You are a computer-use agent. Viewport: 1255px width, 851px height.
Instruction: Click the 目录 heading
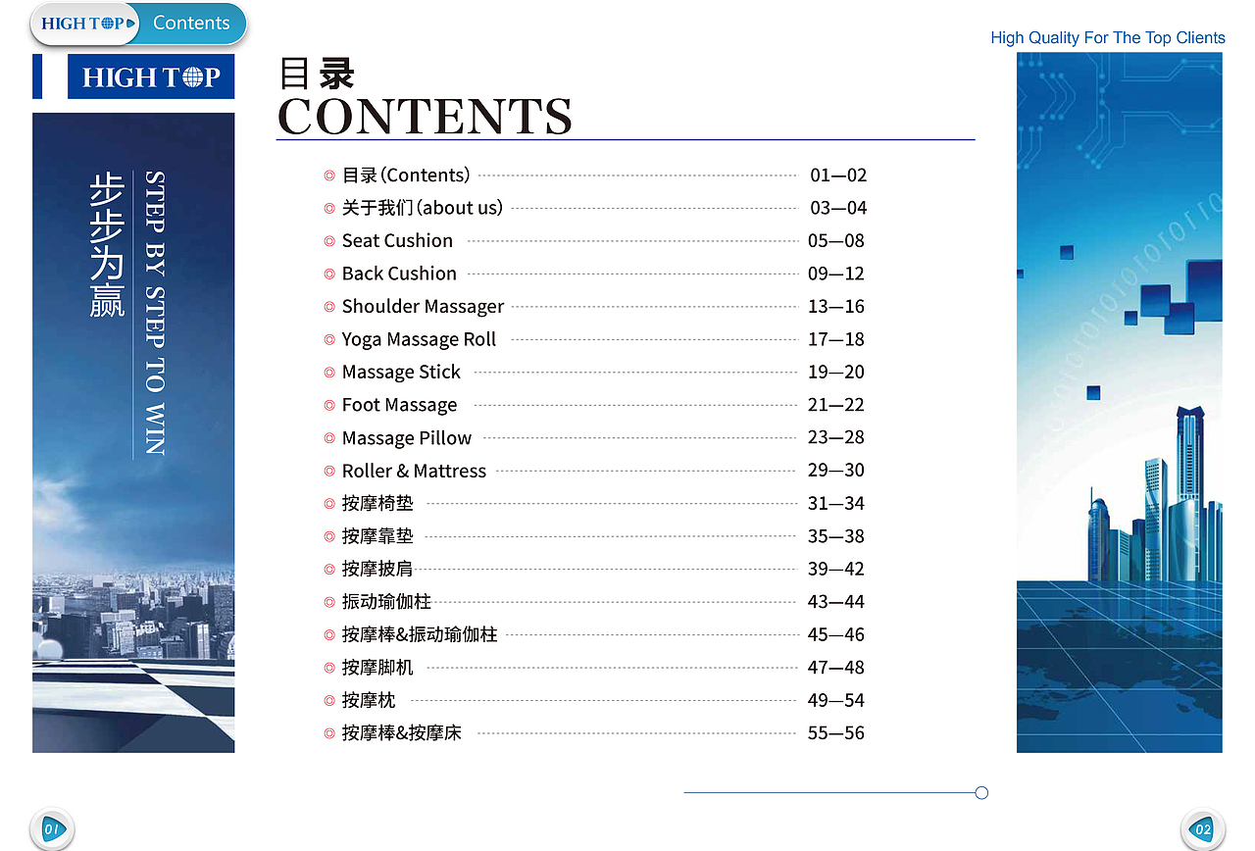(x=317, y=74)
